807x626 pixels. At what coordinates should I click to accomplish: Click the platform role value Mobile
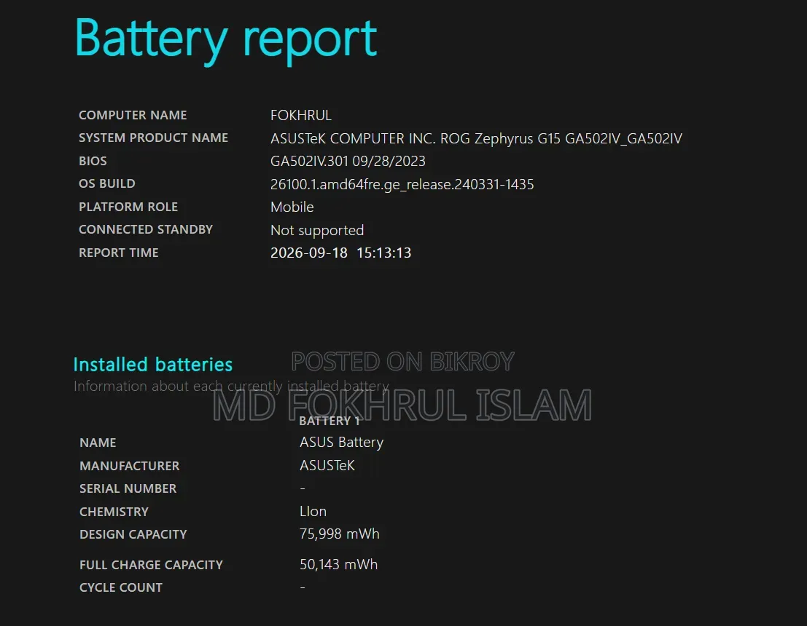pos(292,207)
